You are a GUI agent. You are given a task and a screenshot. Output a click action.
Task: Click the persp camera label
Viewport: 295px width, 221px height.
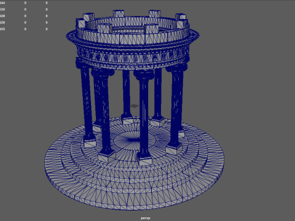(x=146, y=218)
